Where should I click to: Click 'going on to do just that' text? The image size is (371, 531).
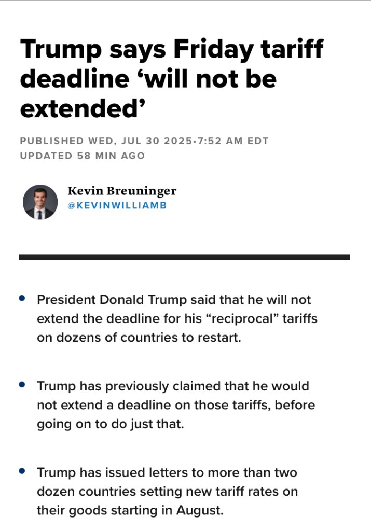click(x=111, y=424)
